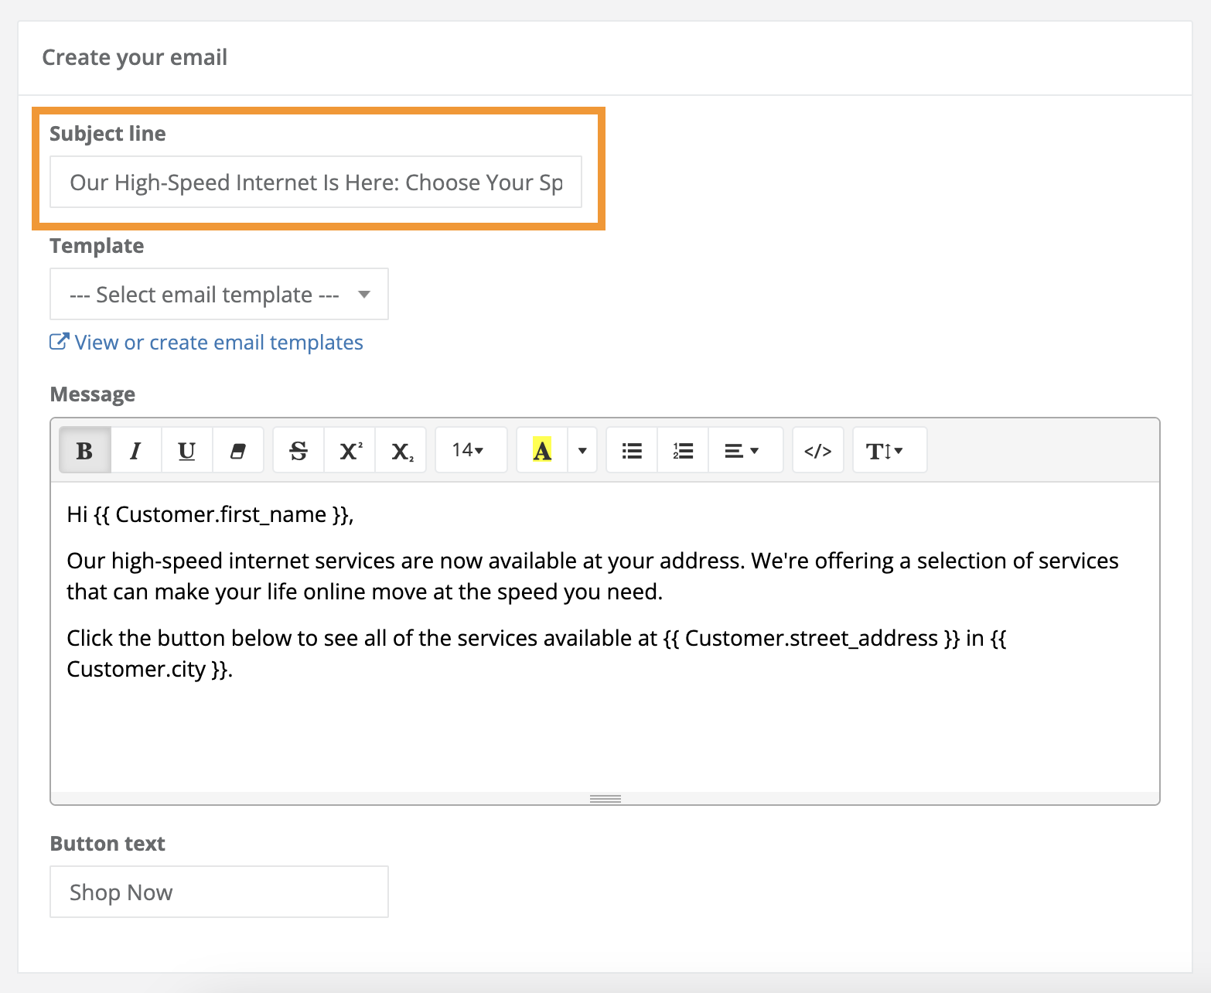Switch to HTML code view
1211x993 pixels.
(817, 450)
